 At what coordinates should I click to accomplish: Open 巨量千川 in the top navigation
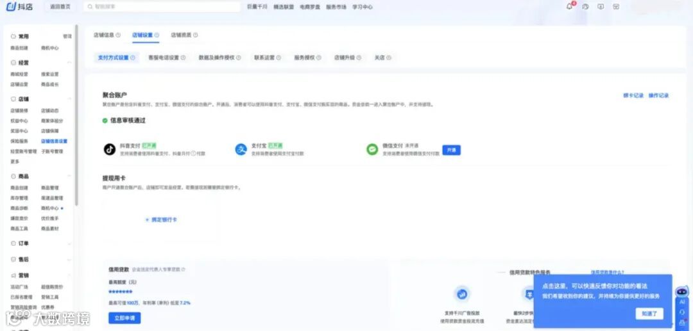(x=257, y=7)
